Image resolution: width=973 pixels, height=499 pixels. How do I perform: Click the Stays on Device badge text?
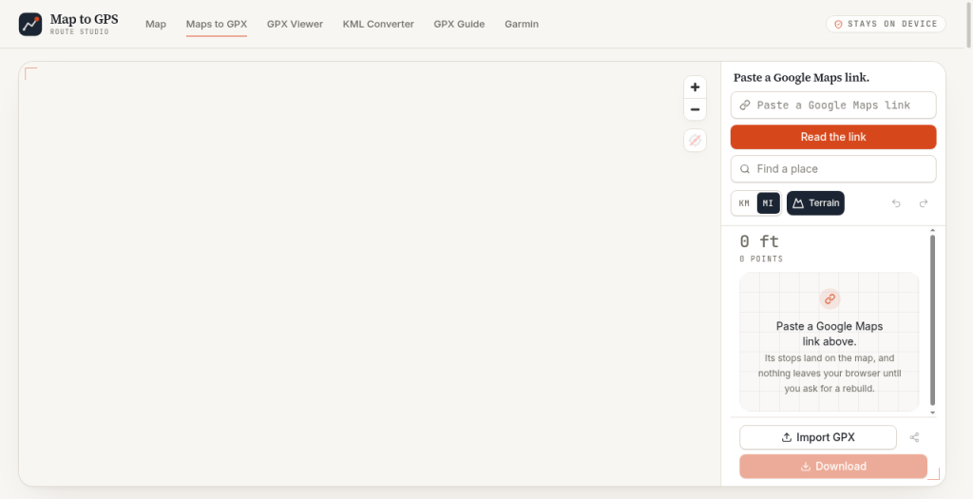point(892,24)
